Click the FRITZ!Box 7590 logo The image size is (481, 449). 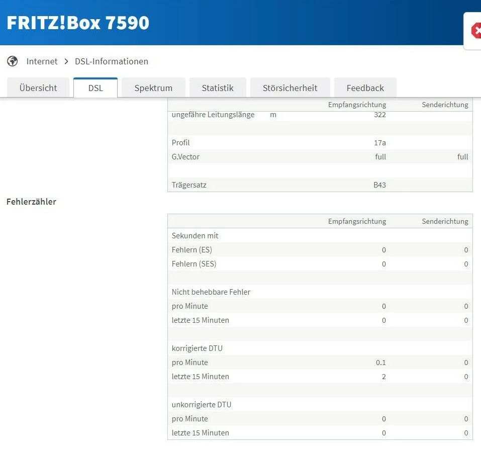78,23
